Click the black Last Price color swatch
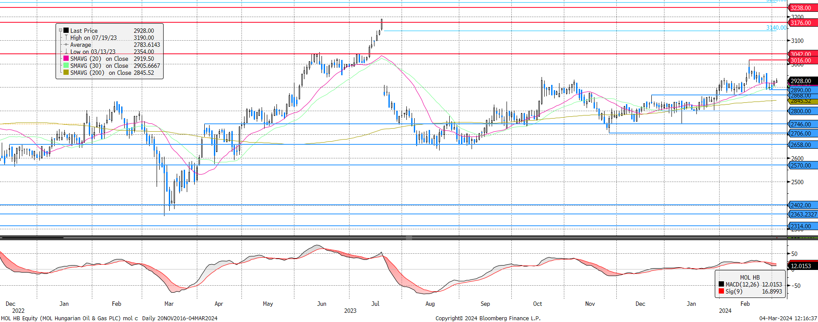The height and width of the screenshot is (322, 818). pyautogui.click(x=66, y=31)
